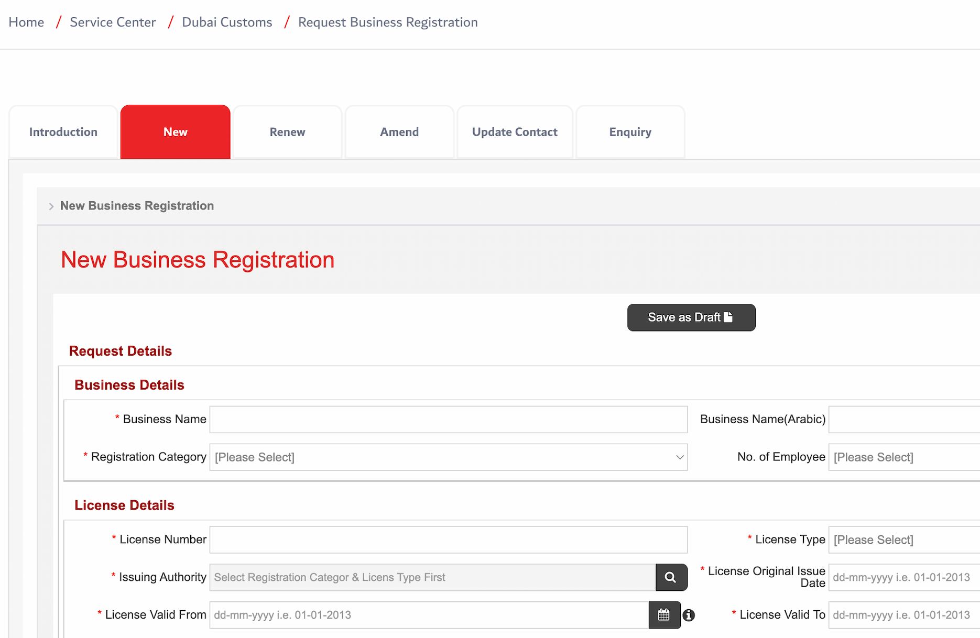The height and width of the screenshot is (638, 980).
Task: Open the Dubai Customs breadcrumb link
Action: pos(227,22)
